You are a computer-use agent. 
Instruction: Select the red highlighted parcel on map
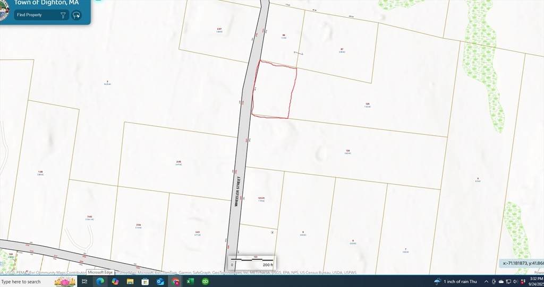click(274, 90)
